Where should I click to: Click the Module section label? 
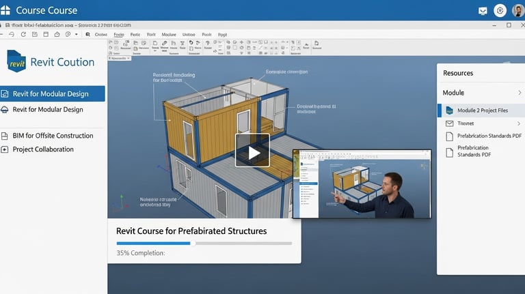[453, 93]
